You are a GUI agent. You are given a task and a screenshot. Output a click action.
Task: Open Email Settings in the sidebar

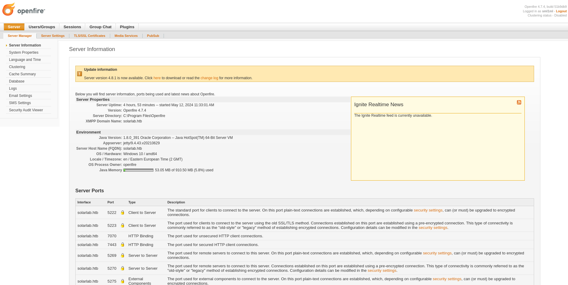point(20,96)
